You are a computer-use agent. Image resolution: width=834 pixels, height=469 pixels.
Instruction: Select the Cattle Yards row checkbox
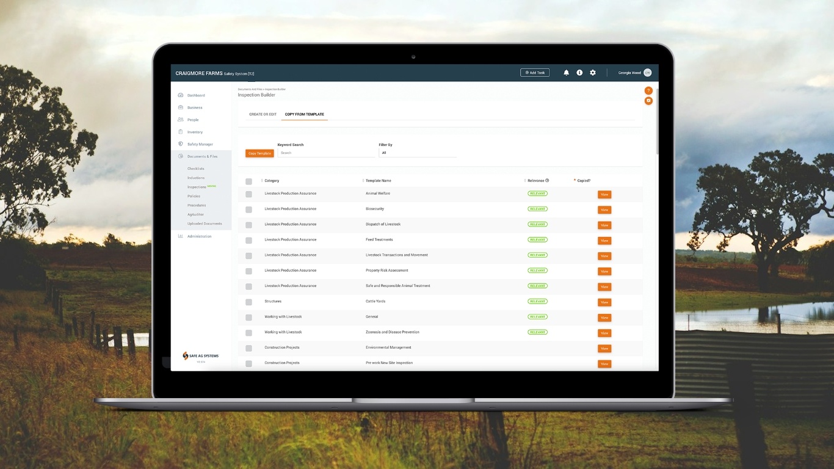[x=248, y=302]
